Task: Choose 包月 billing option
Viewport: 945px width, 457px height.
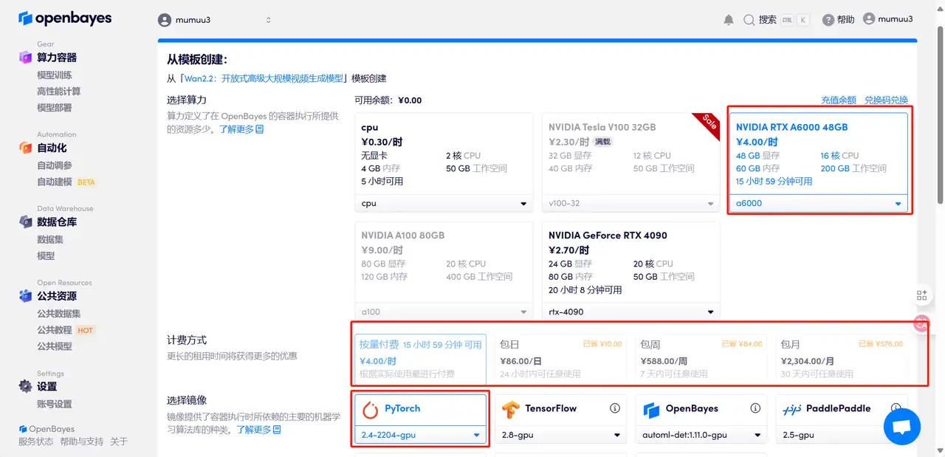Action: (x=842, y=357)
